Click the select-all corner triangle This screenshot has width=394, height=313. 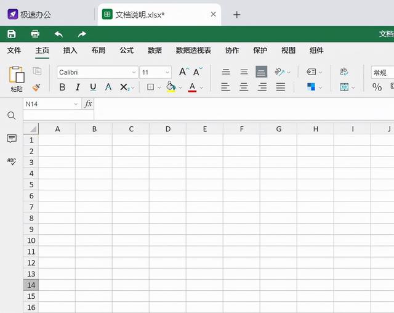31,129
